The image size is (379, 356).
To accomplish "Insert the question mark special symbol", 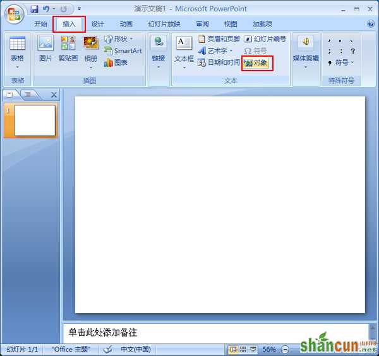I will (352, 51).
